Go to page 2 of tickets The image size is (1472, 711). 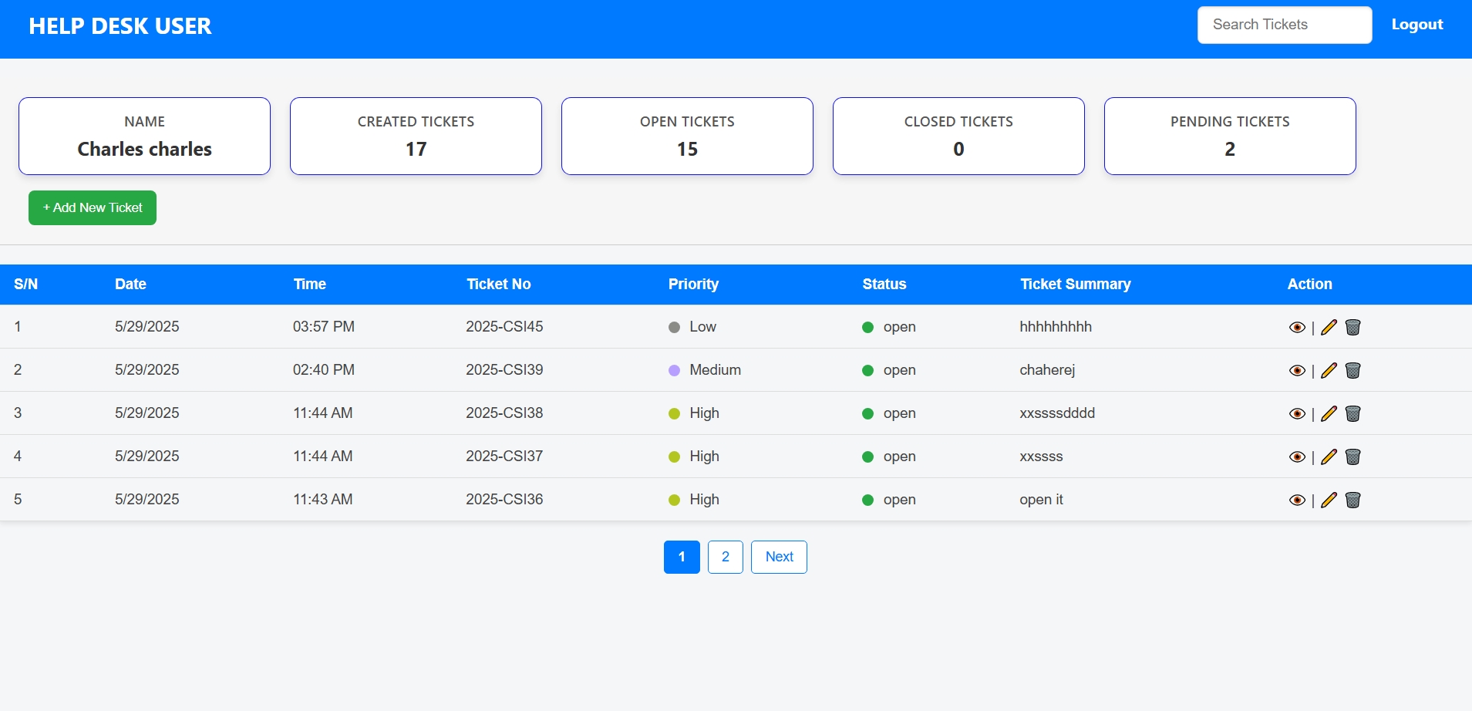tap(725, 557)
